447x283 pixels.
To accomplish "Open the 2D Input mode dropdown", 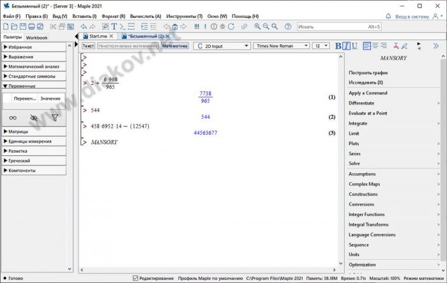I will click(x=222, y=46).
